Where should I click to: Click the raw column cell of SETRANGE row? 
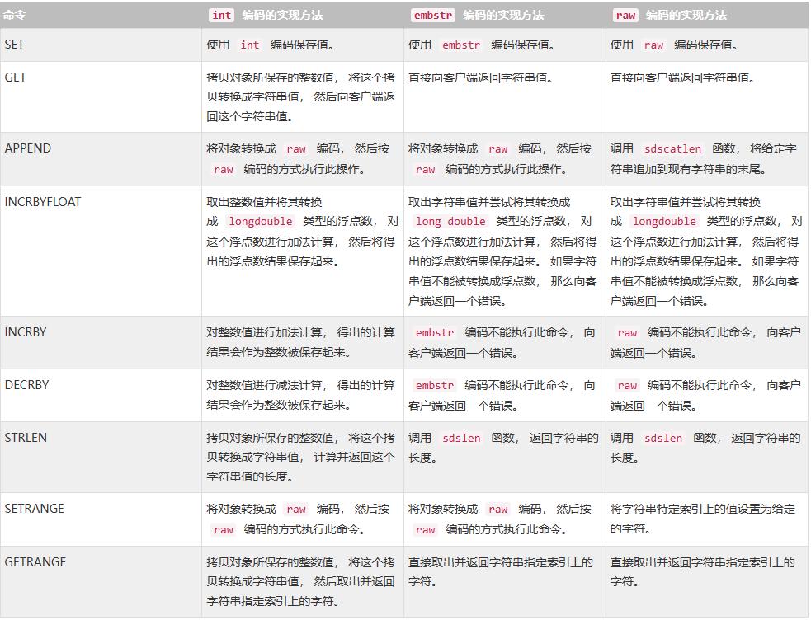[706, 519]
